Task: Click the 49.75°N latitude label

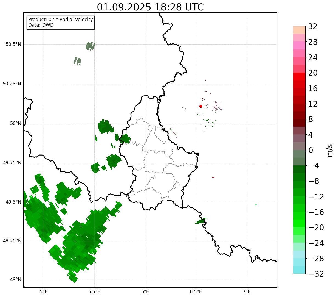Action: point(12,163)
